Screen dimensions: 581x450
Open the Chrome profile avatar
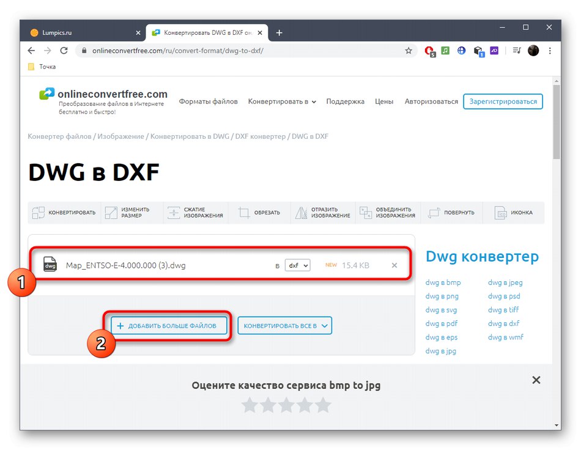pos(533,51)
